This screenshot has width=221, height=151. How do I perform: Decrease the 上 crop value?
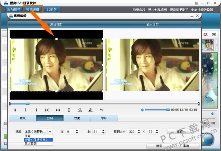coord(103,133)
